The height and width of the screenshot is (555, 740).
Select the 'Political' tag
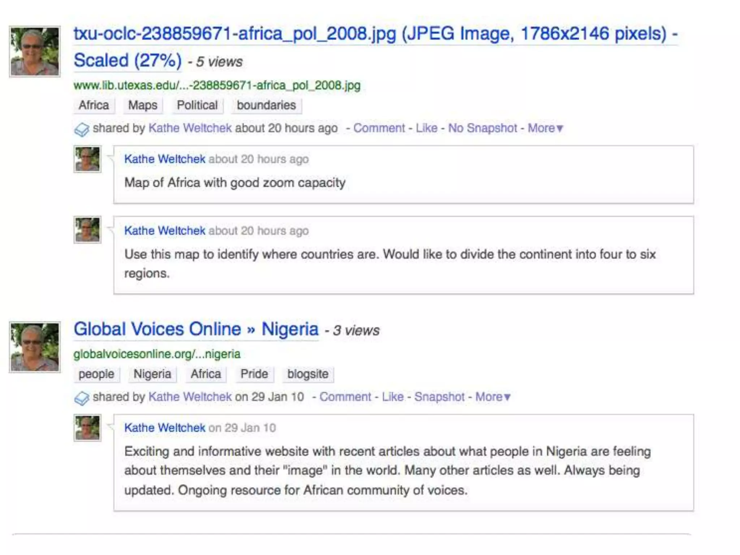point(197,106)
